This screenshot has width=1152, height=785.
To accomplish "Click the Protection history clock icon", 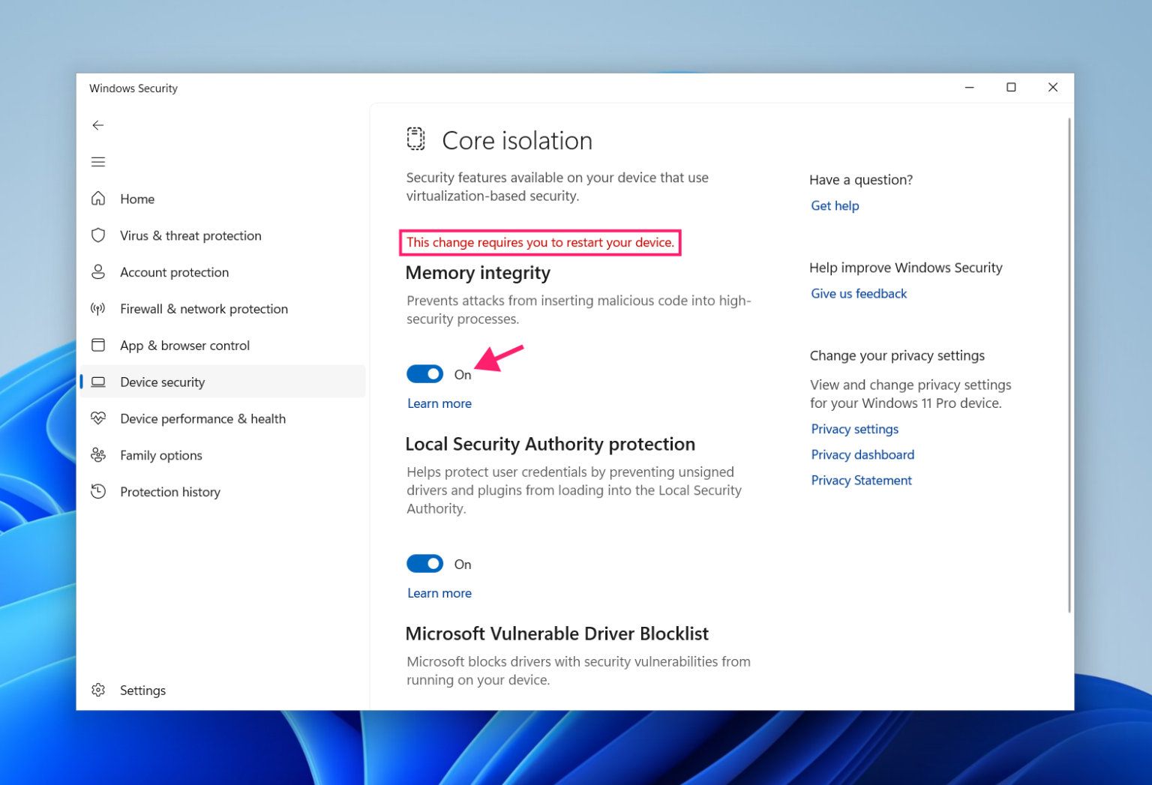I will click(x=98, y=492).
